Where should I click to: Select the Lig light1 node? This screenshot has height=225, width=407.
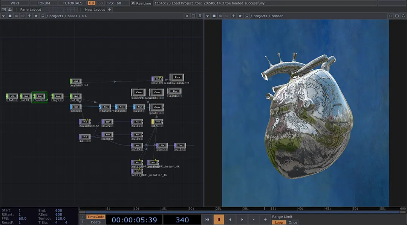(x=174, y=93)
